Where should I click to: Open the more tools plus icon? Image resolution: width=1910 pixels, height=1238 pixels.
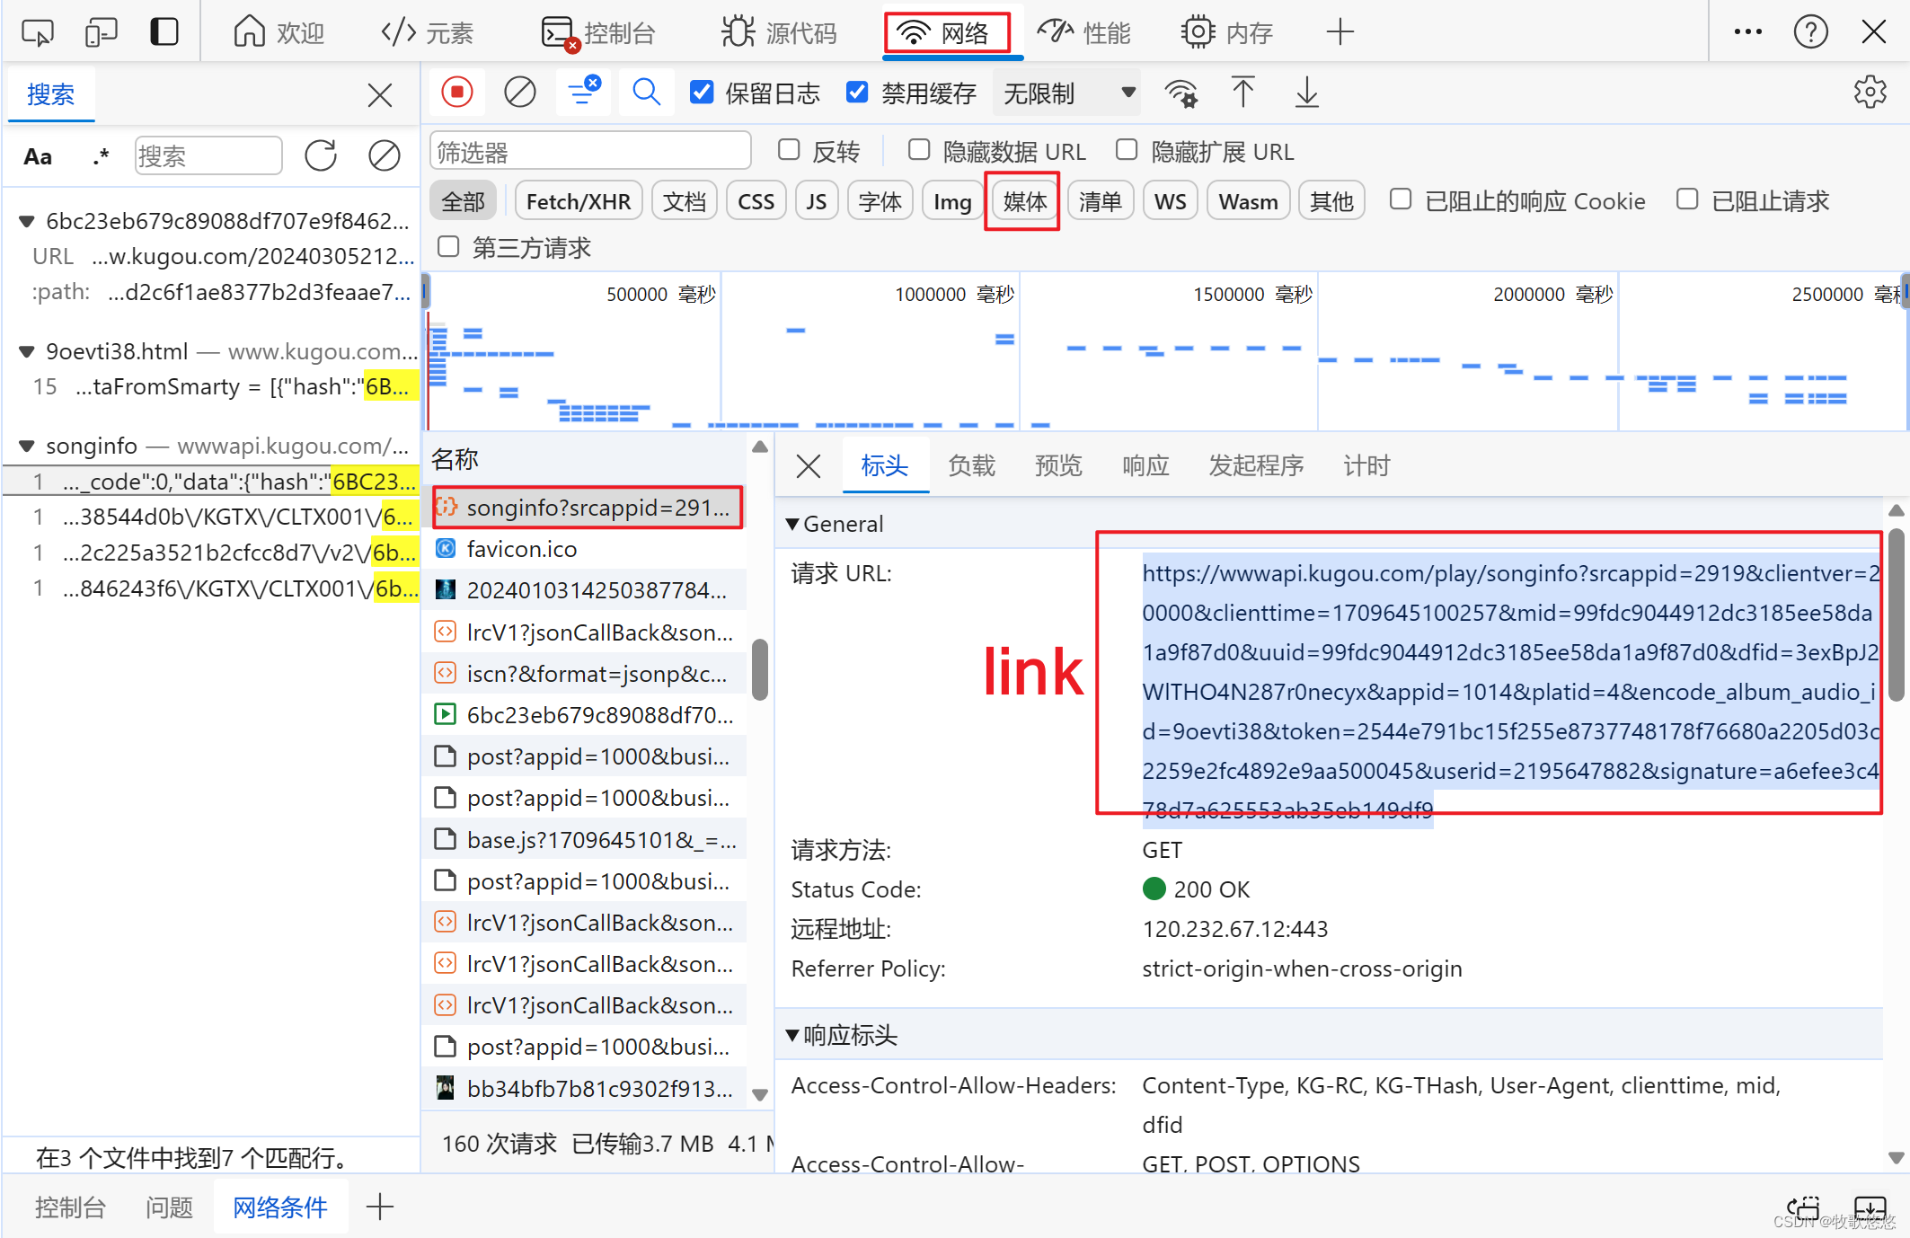[1340, 32]
